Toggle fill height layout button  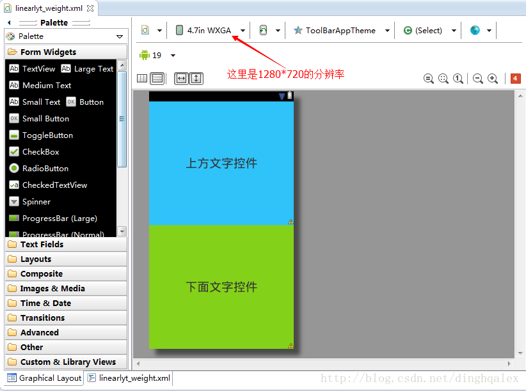(196, 79)
